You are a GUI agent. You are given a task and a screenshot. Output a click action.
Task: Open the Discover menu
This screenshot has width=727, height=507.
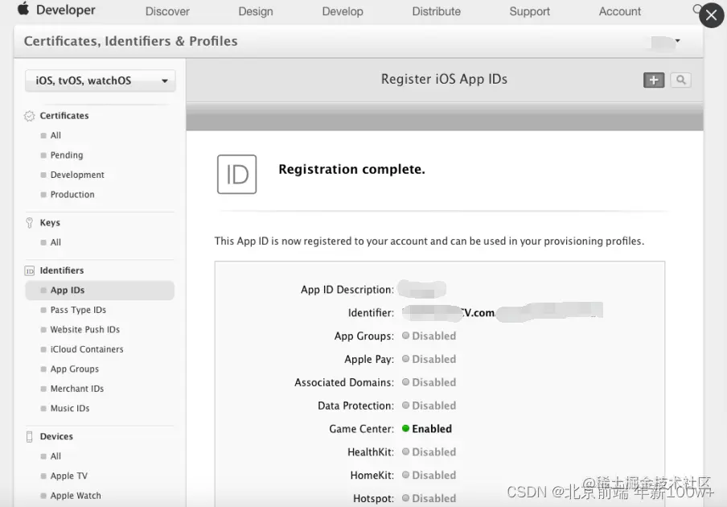(x=167, y=11)
